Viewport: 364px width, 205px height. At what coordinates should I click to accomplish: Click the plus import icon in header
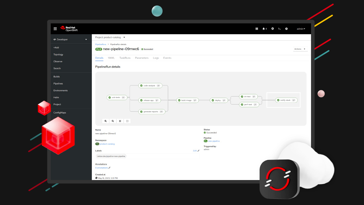pos(273,29)
